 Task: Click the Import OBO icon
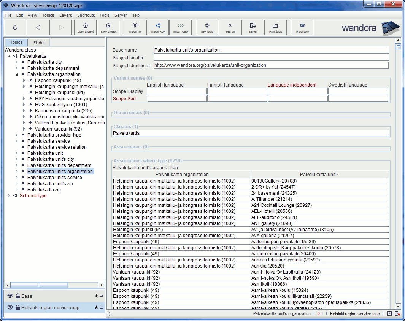pyautogui.click(x=180, y=27)
